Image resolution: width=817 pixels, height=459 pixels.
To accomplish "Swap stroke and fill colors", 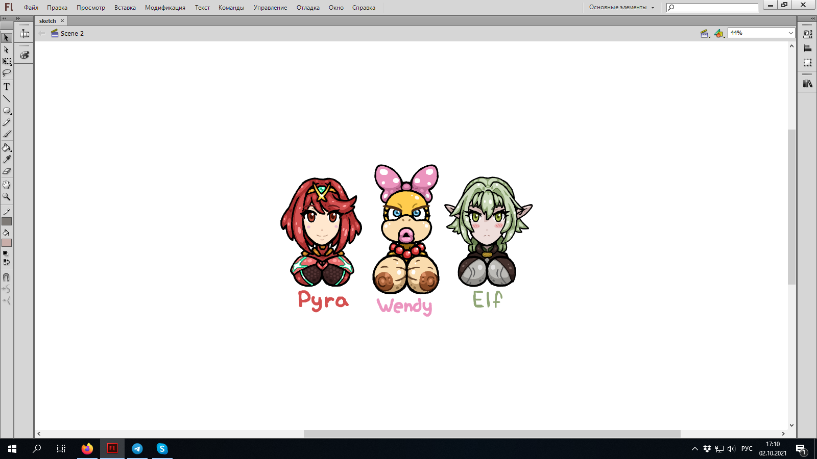I will [6, 262].
